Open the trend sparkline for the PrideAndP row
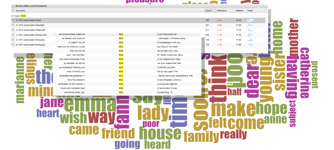 250,30
